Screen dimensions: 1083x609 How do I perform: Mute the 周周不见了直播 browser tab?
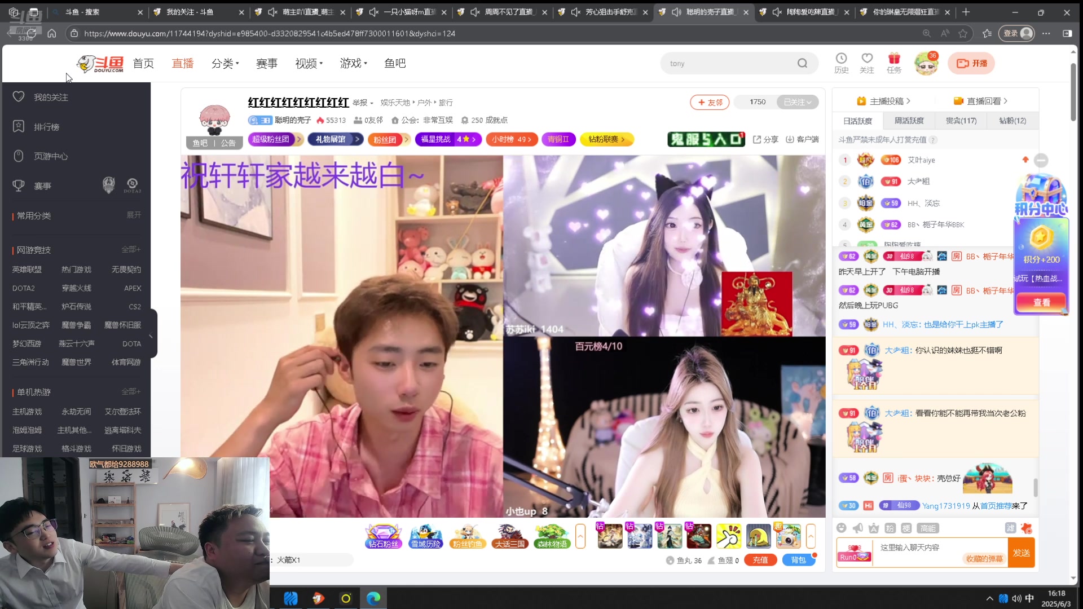[x=474, y=12]
